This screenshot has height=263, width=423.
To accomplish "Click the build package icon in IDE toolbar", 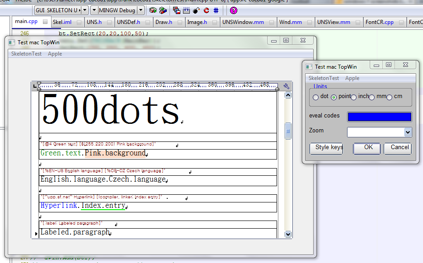I will [153, 10].
